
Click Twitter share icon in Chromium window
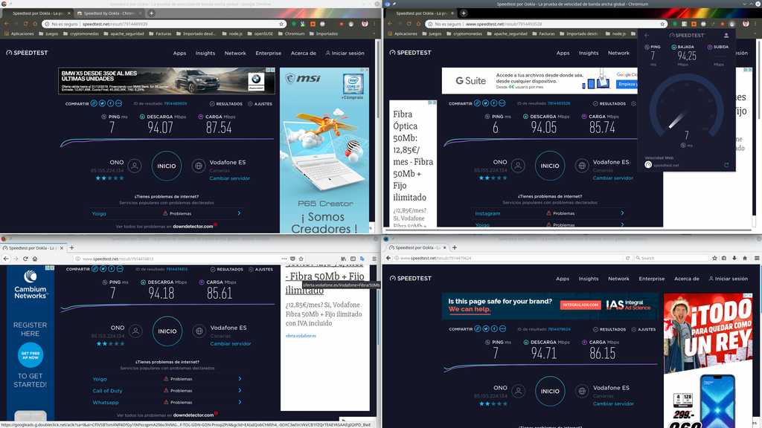485,103
